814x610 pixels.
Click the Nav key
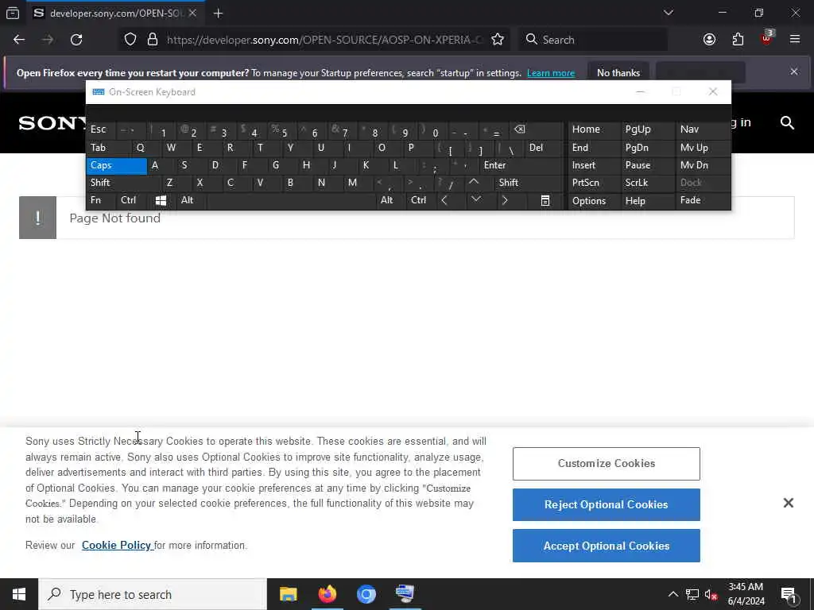703,129
